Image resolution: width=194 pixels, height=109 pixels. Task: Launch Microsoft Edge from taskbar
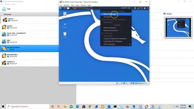pyautogui.click(x=78, y=106)
